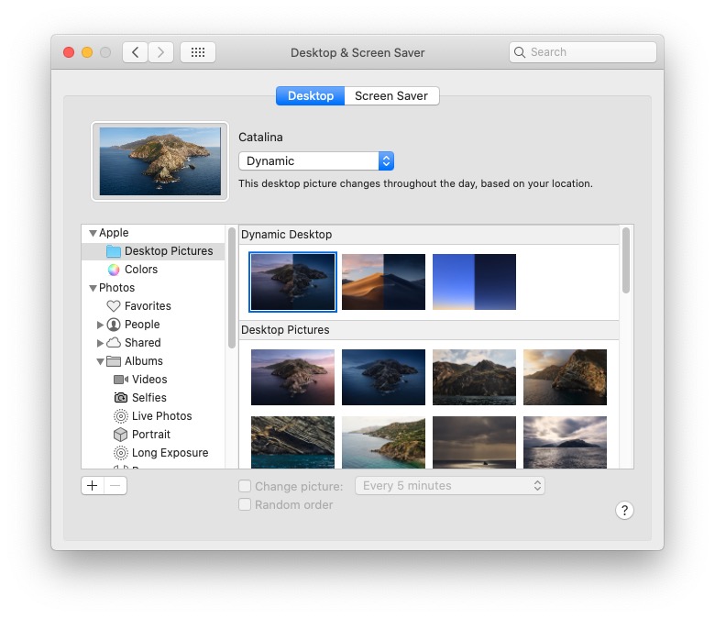Click the Videos camera icon
The width and height of the screenshot is (715, 618).
pos(121,380)
